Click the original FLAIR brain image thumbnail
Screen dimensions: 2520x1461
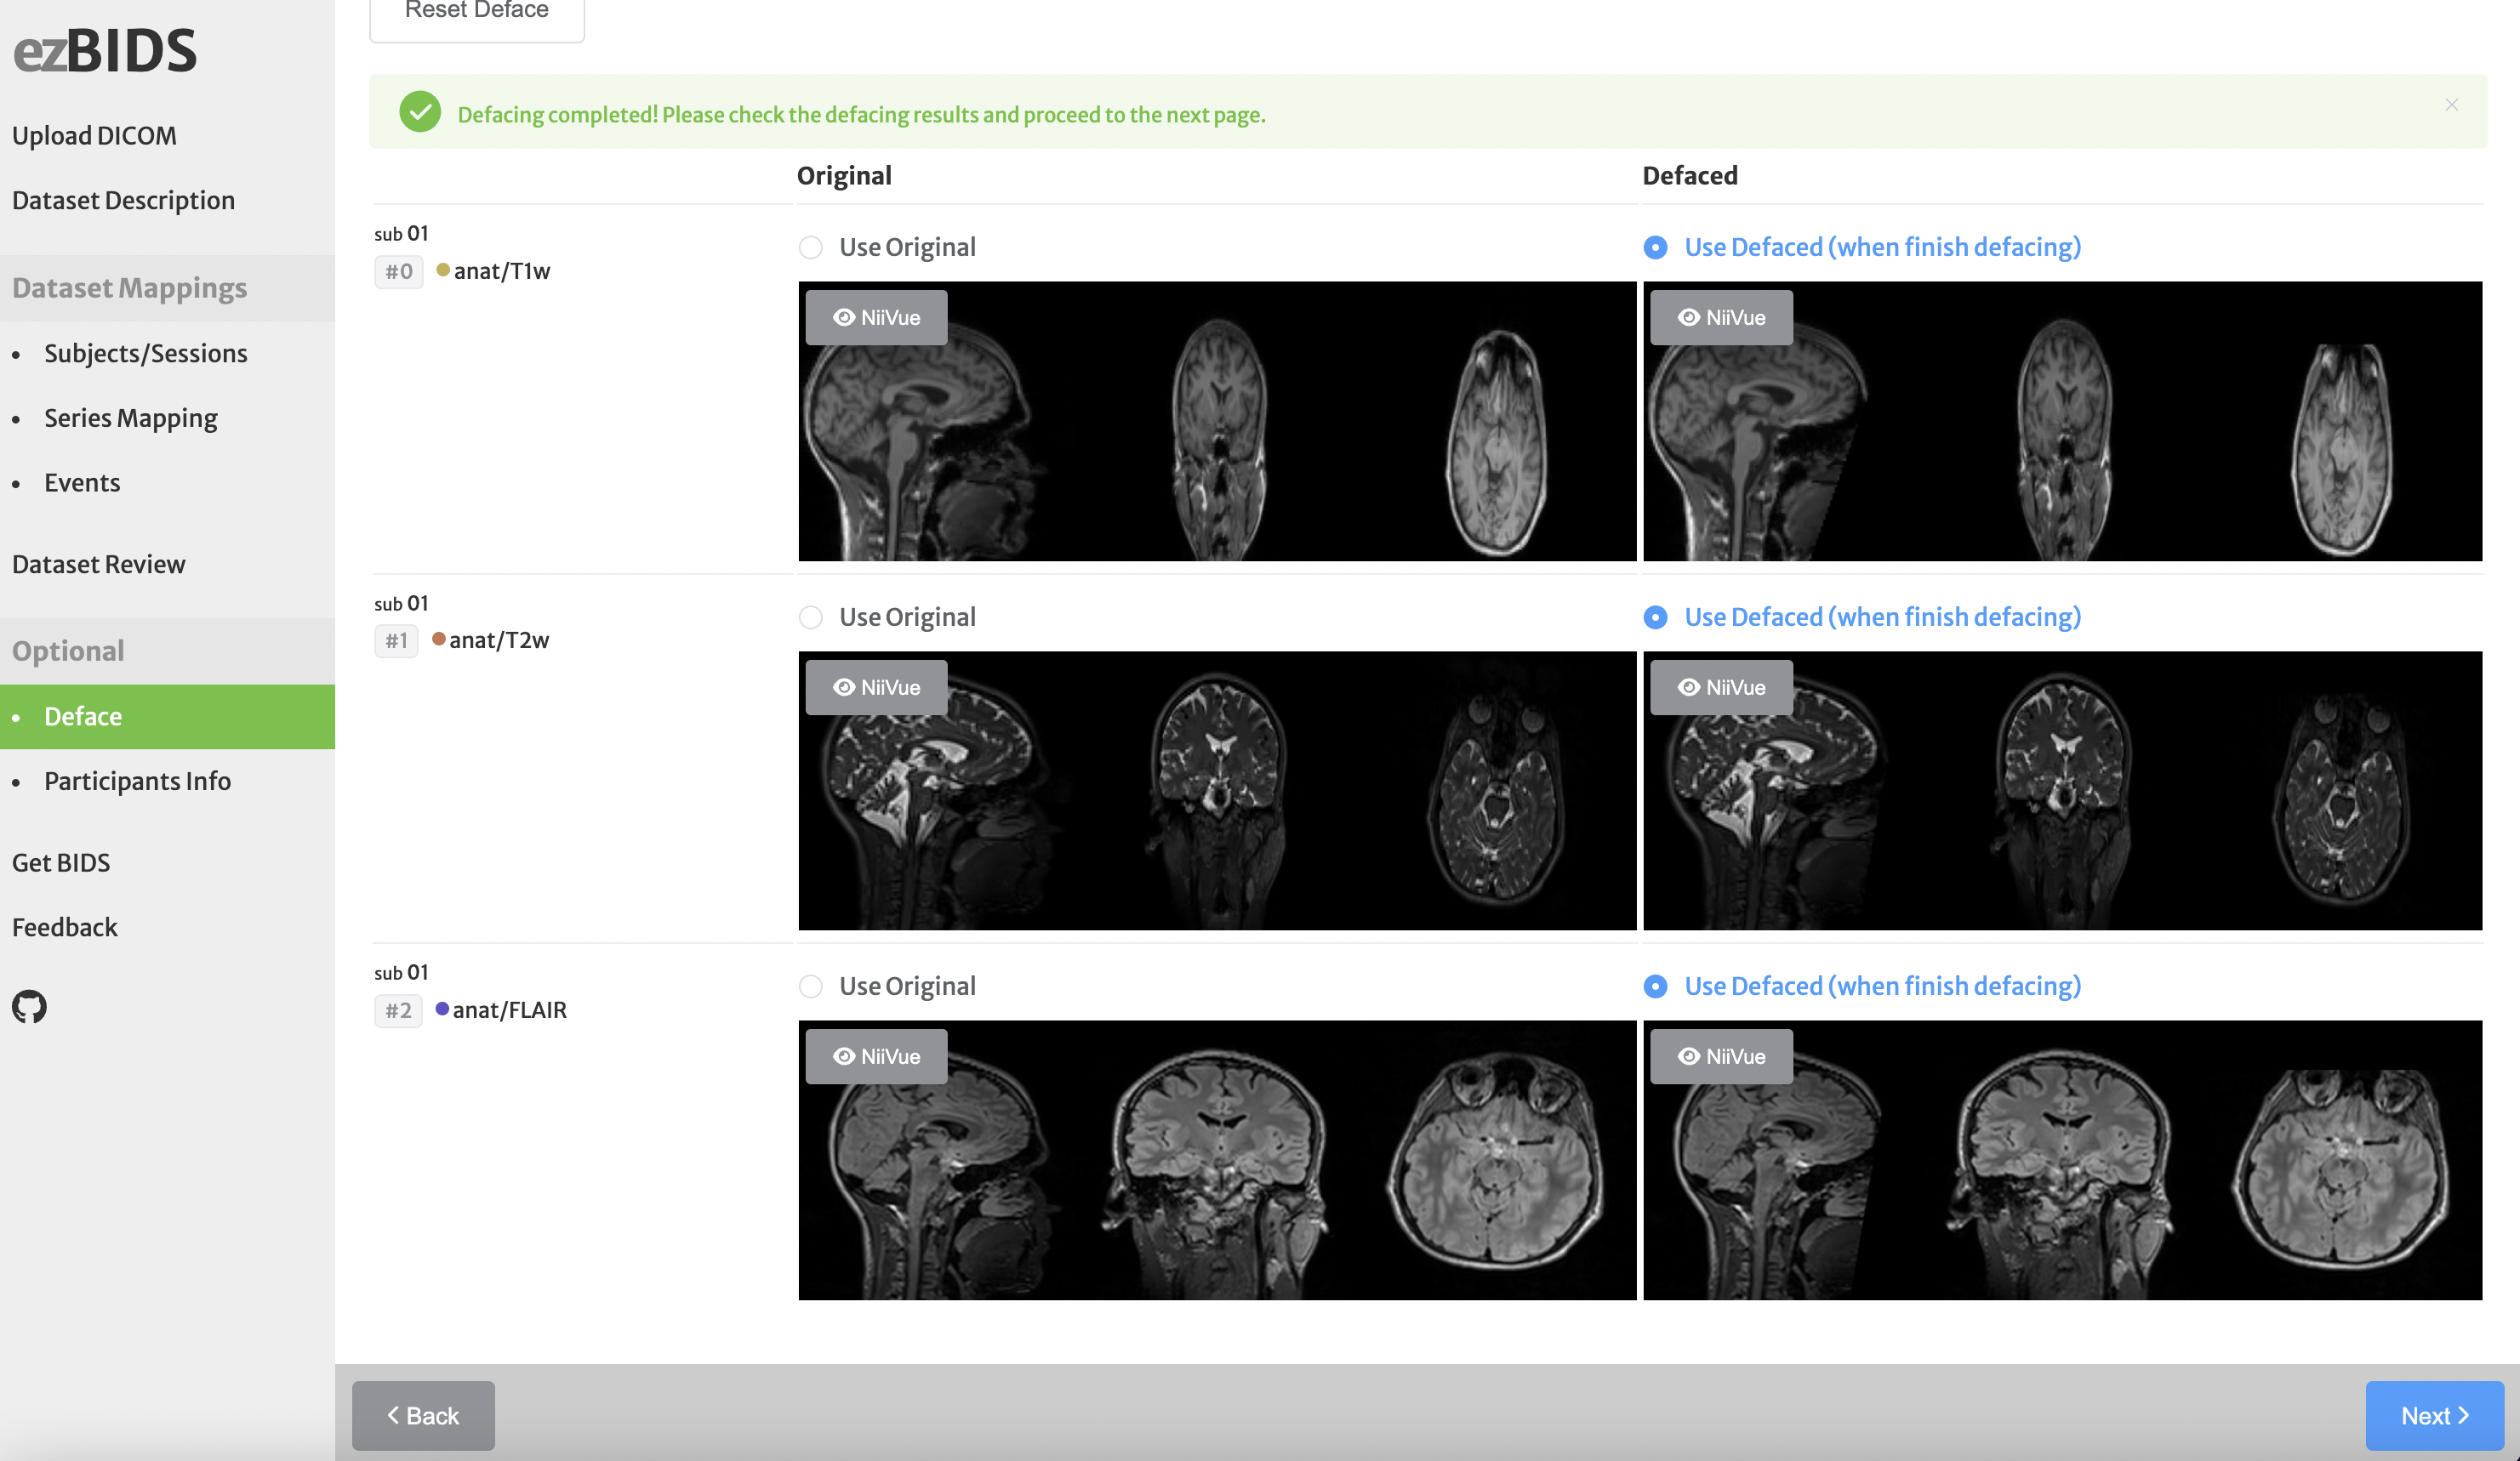(x=1217, y=1160)
